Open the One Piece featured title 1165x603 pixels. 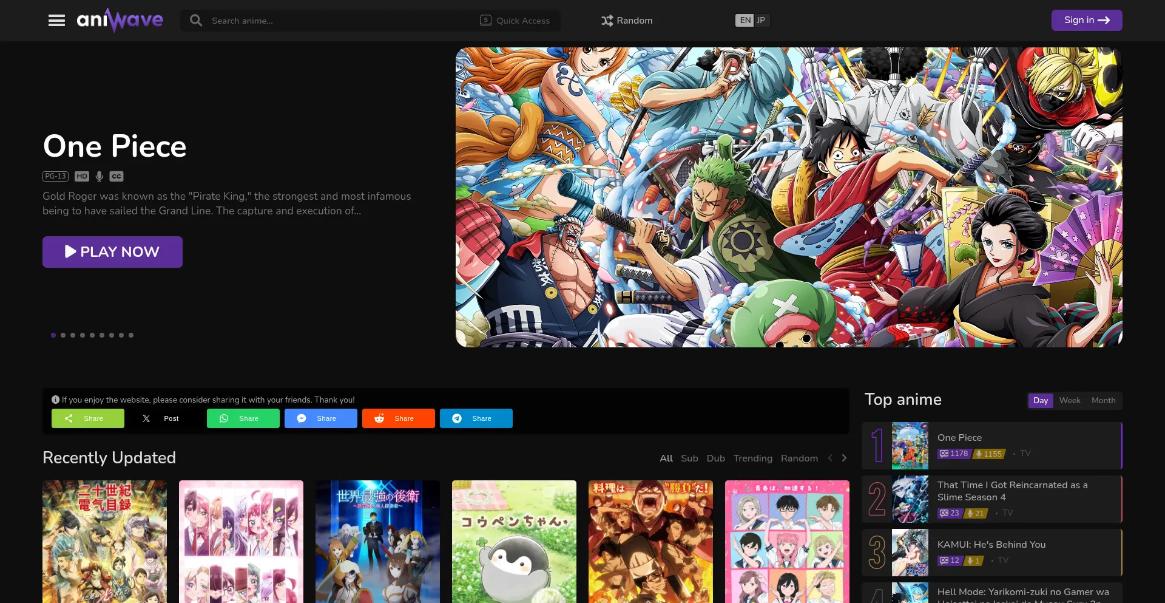(115, 146)
